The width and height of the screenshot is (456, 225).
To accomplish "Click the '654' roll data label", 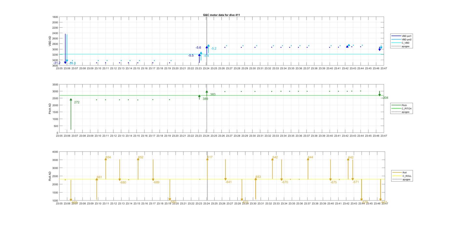I will [108, 157].
